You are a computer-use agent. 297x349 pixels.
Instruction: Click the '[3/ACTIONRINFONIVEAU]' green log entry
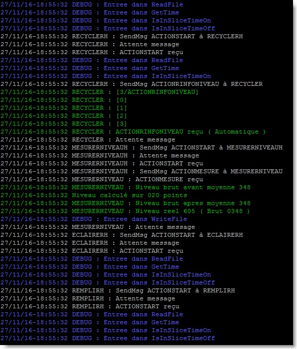(99, 92)
